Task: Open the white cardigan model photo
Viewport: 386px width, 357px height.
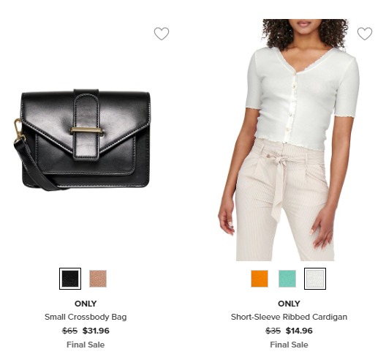Action: tap(289, 140)
